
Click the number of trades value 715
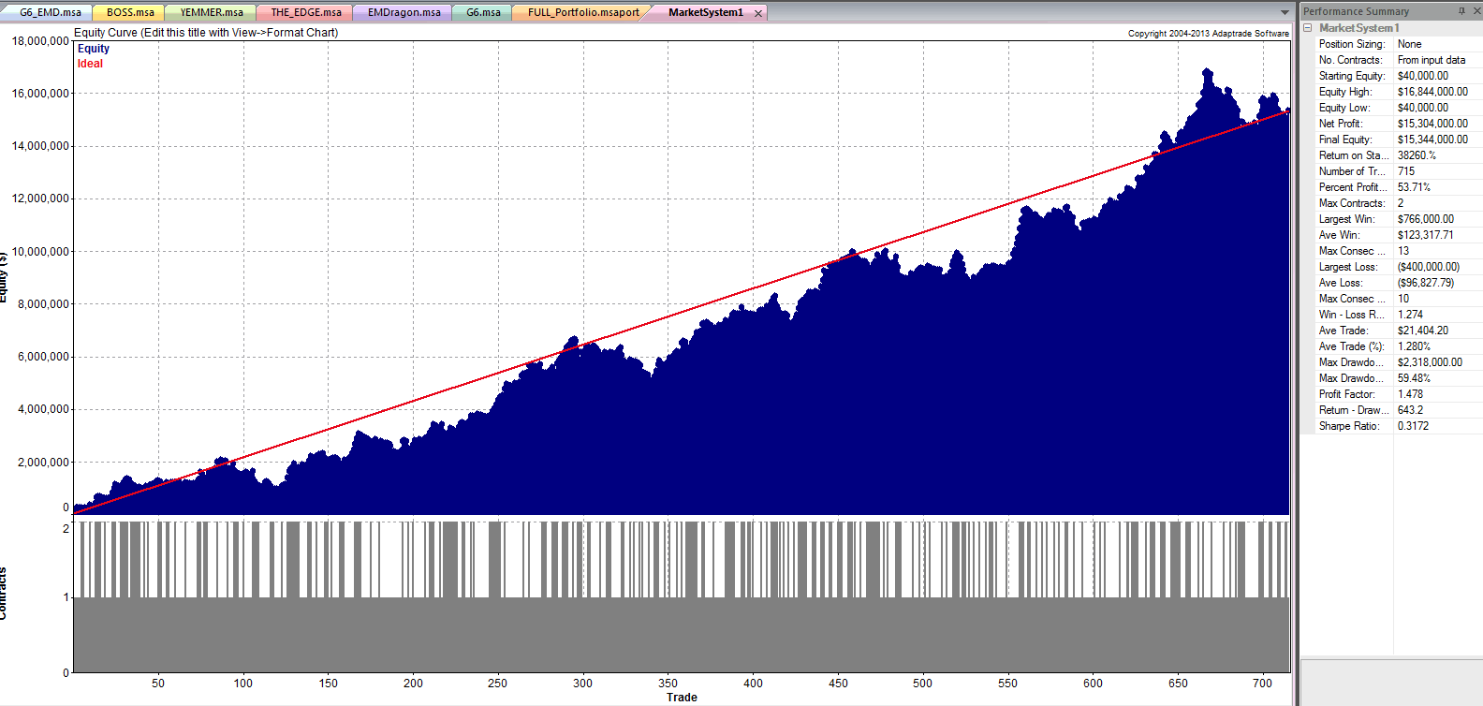point(1406,171)
